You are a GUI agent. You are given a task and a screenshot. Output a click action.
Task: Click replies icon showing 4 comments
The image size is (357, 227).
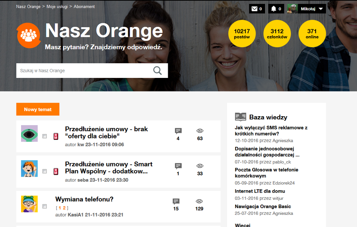pos(178,131)
